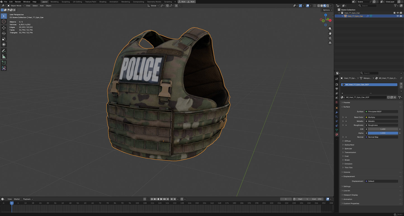Viewport: 404px width, 216px height.
Task: Switch perspective/orthographic grid icon
Action: (x=330, y=43)
